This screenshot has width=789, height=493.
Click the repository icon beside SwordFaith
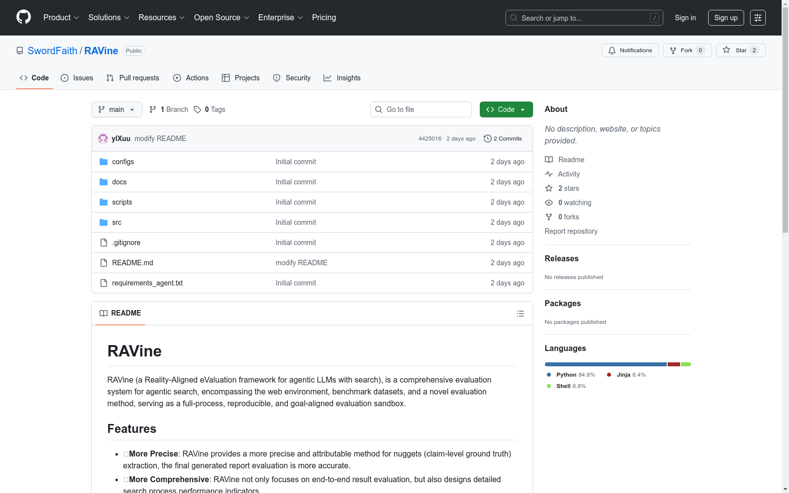tap(20, 51)
